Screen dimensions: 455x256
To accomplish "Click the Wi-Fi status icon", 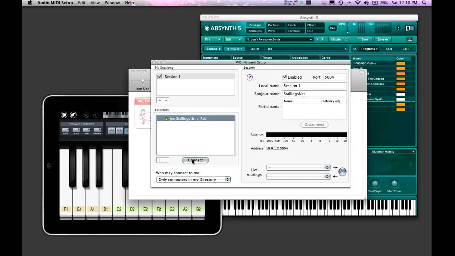I will tap(357, 2).
